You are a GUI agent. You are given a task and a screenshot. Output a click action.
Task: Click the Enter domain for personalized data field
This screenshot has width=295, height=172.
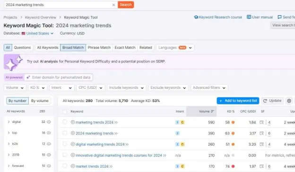click(x=58, y=77)
